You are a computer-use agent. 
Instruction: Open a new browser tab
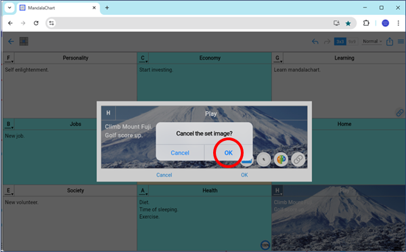pos(107,7)
